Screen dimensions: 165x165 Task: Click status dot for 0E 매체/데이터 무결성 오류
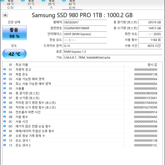(x=5, y=131)
